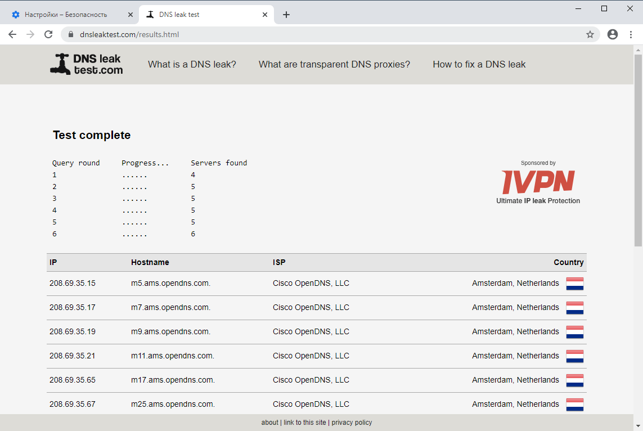
Task: Go back to the previous page
Action: (12, 34)
